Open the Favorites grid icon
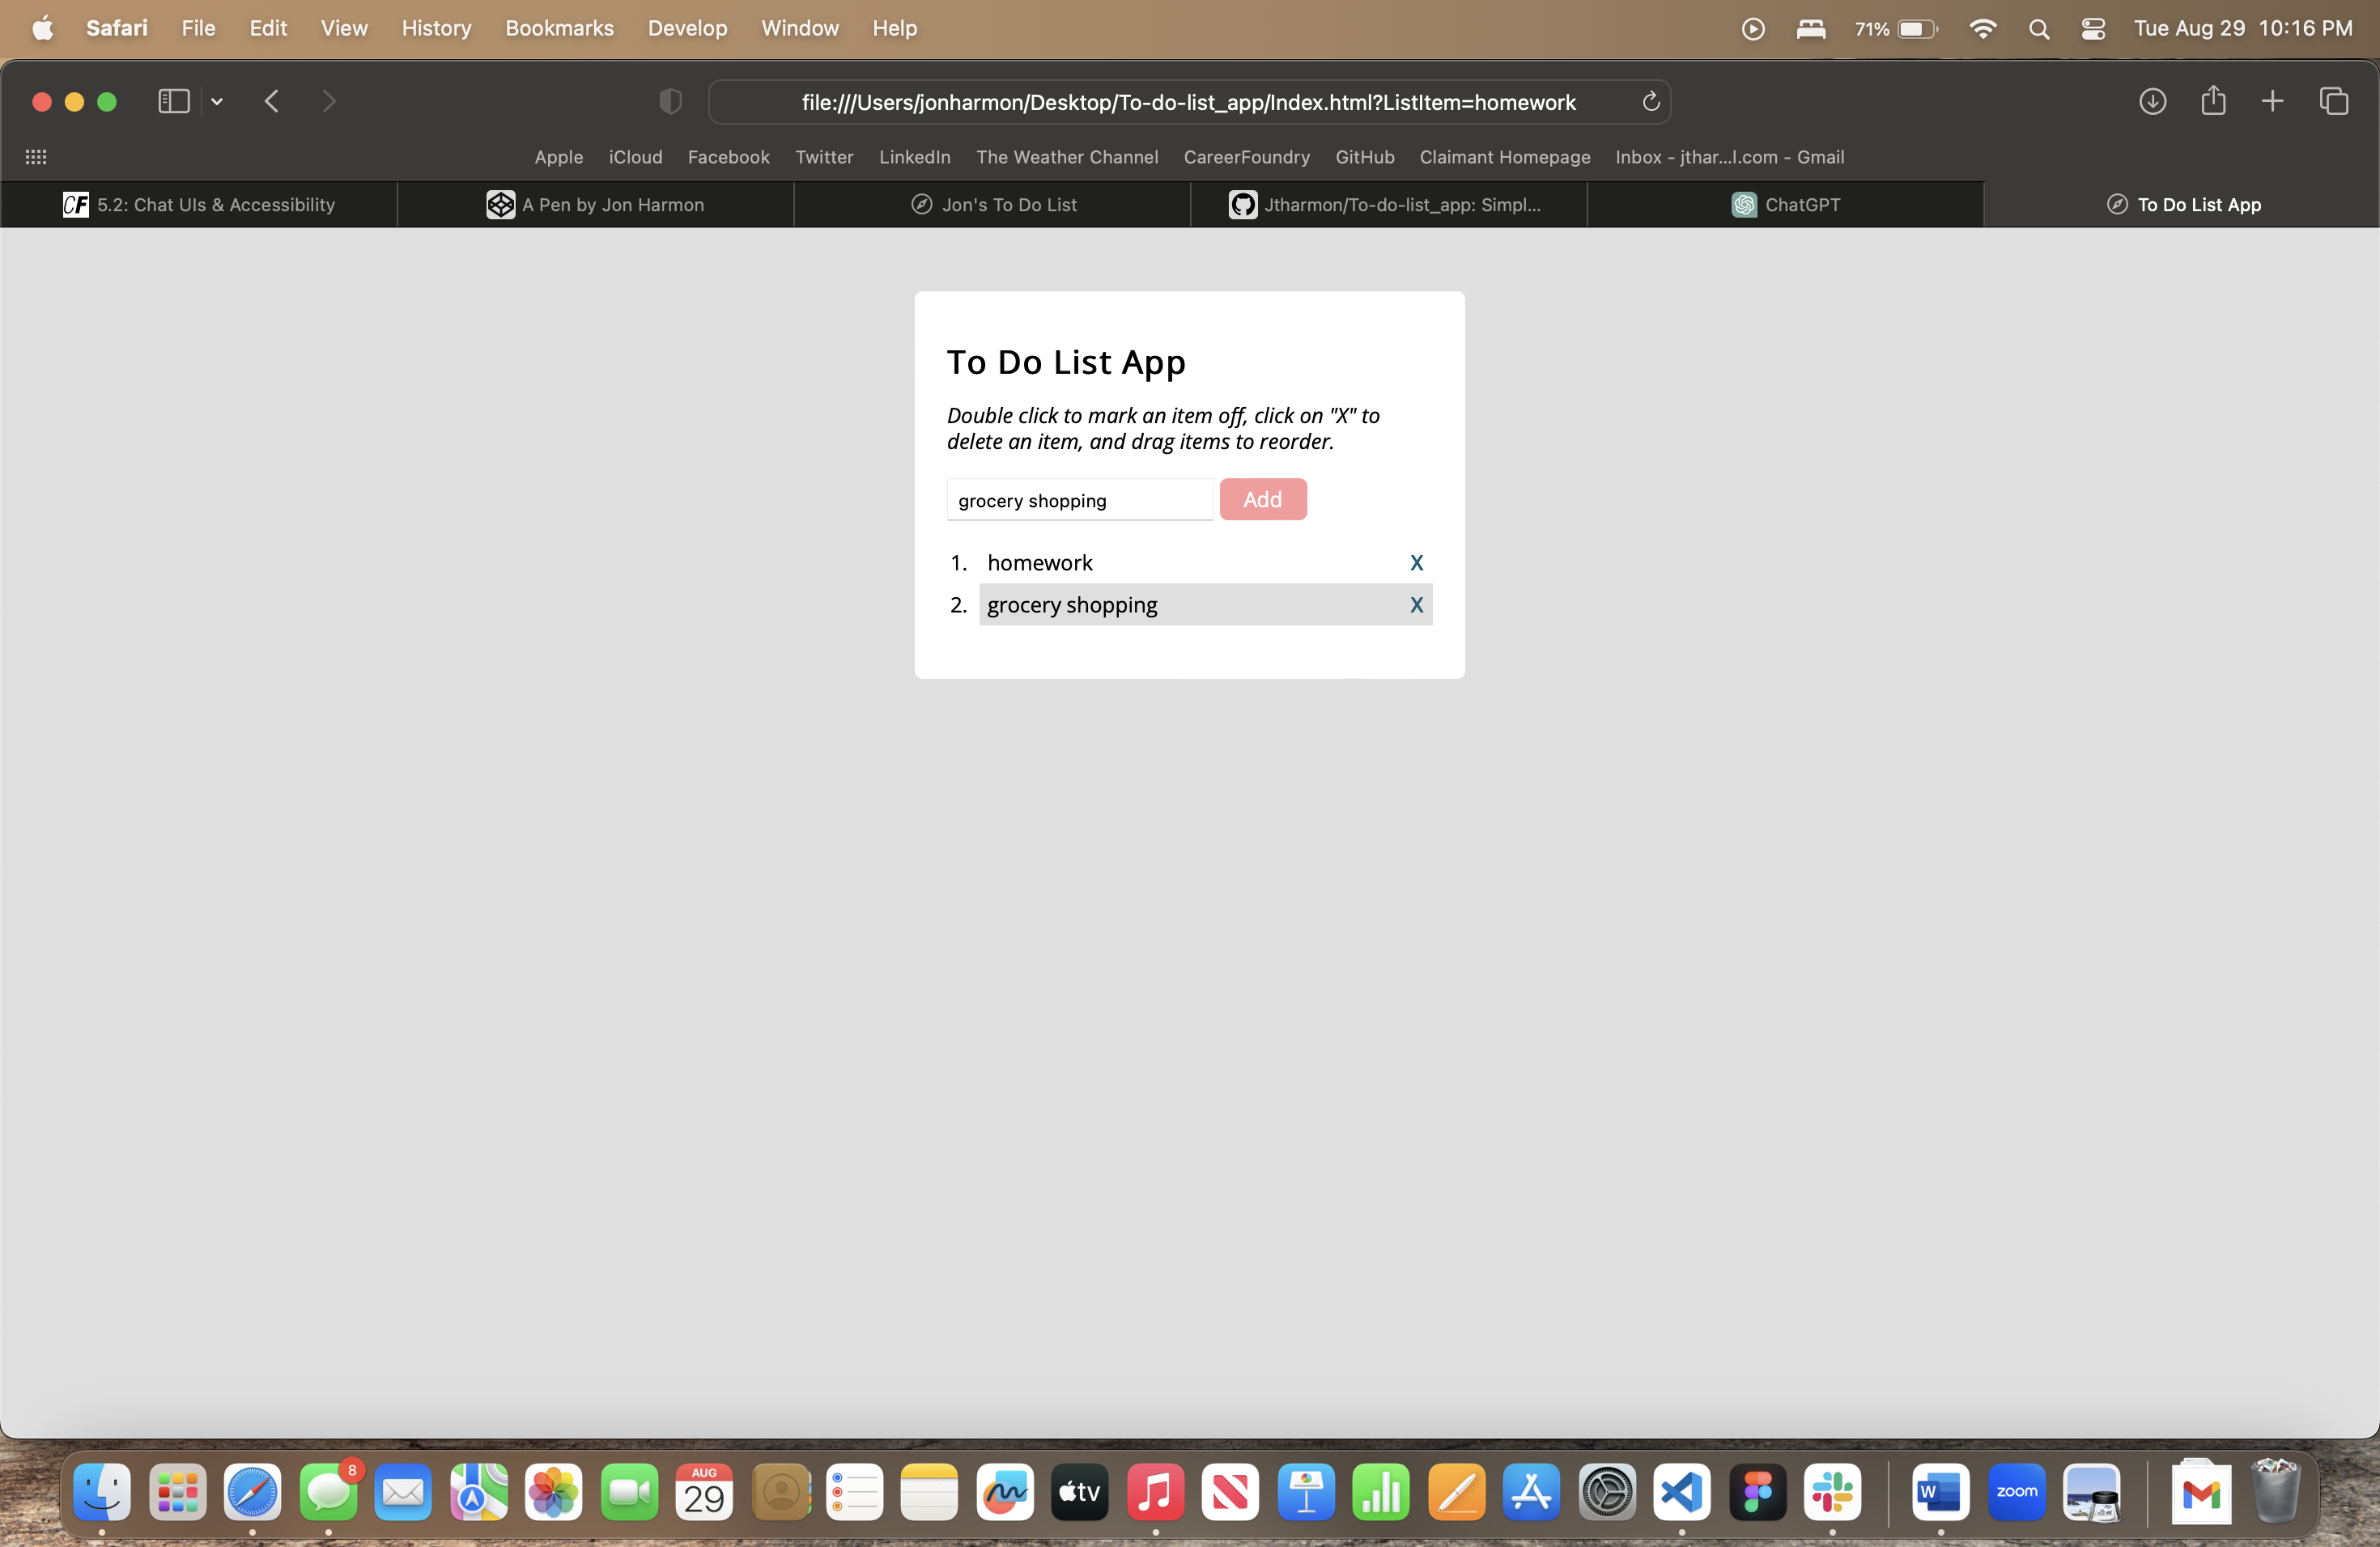 coord(36,157)
